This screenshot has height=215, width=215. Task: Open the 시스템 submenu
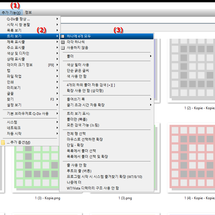[30, 122]
